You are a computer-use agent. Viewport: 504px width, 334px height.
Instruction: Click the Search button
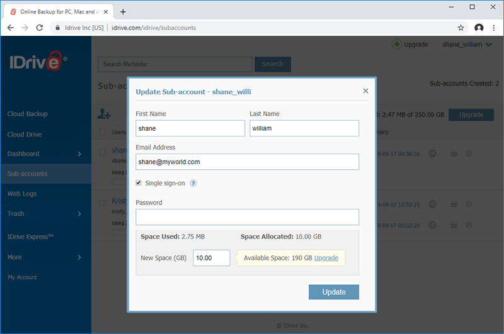click(273, 64)
